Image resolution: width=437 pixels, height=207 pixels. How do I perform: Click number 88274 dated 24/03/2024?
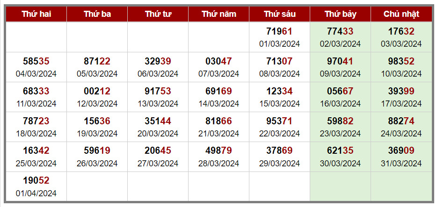(401, 127)
